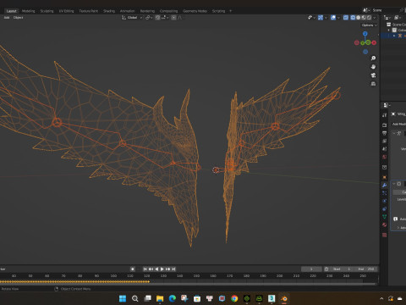Open Chrome from the taskbar
The width and height of the screenshot is (406, 305).
click(x=234, y=298)
